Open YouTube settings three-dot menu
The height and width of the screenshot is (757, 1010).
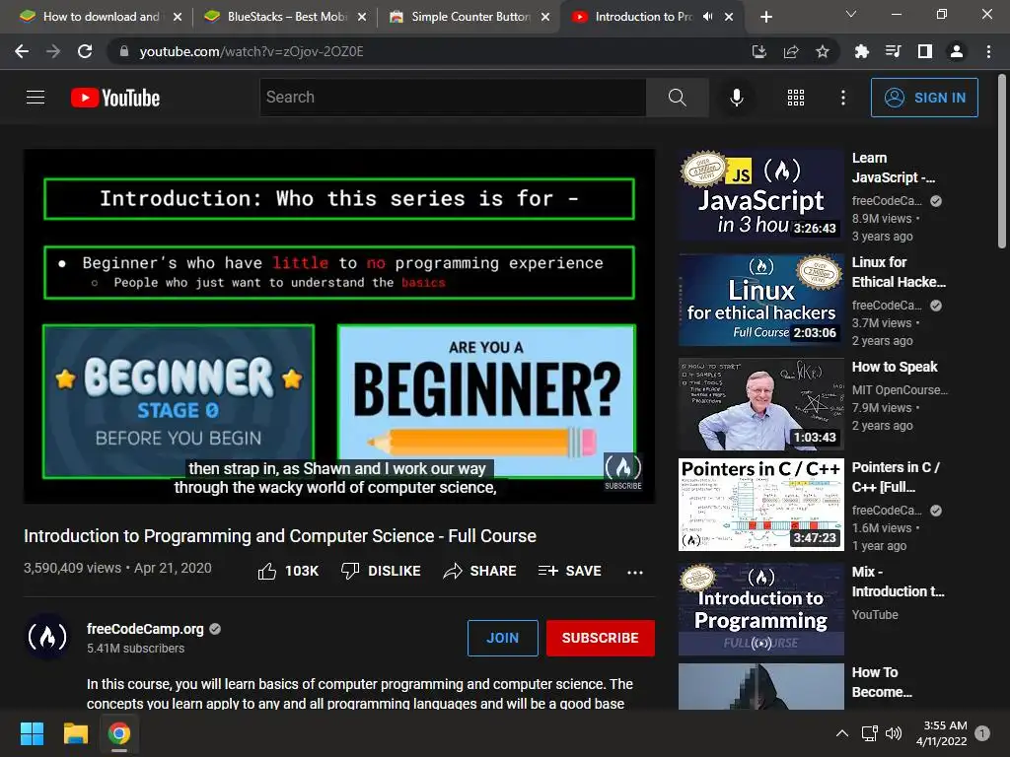click(843, 98)
